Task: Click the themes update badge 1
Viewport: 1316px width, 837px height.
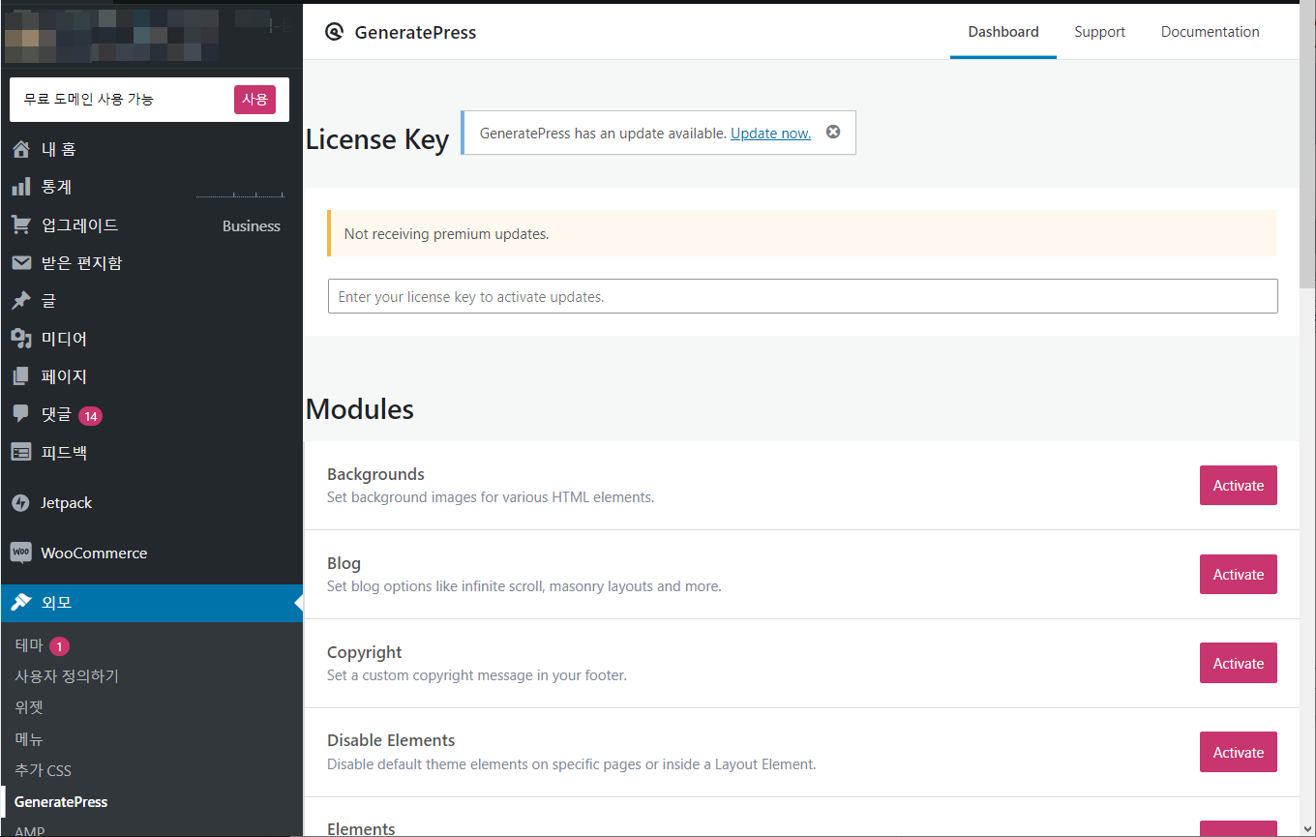Action: click(59, 646)
